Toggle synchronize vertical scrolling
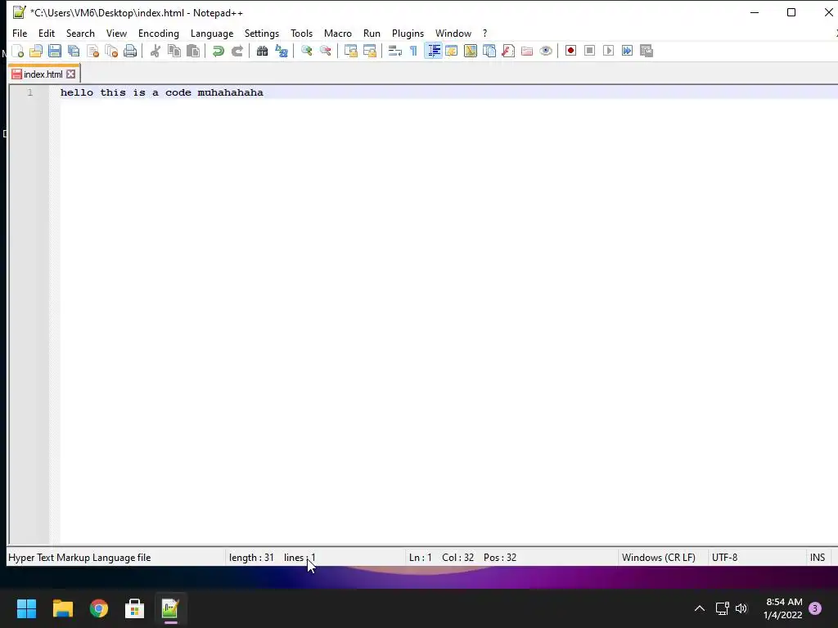The image size is (838, 628). click(x=350, y=51)
